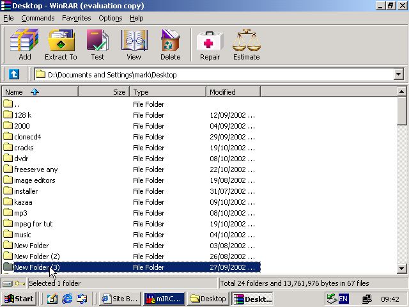409x307 pixels.
Task: Open the Favorites menu
Action: [77, 18]
